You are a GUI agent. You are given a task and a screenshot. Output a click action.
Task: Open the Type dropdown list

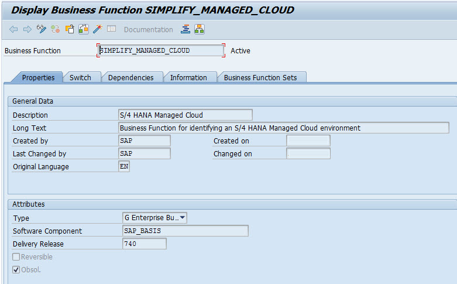click(x=183, y=218)
